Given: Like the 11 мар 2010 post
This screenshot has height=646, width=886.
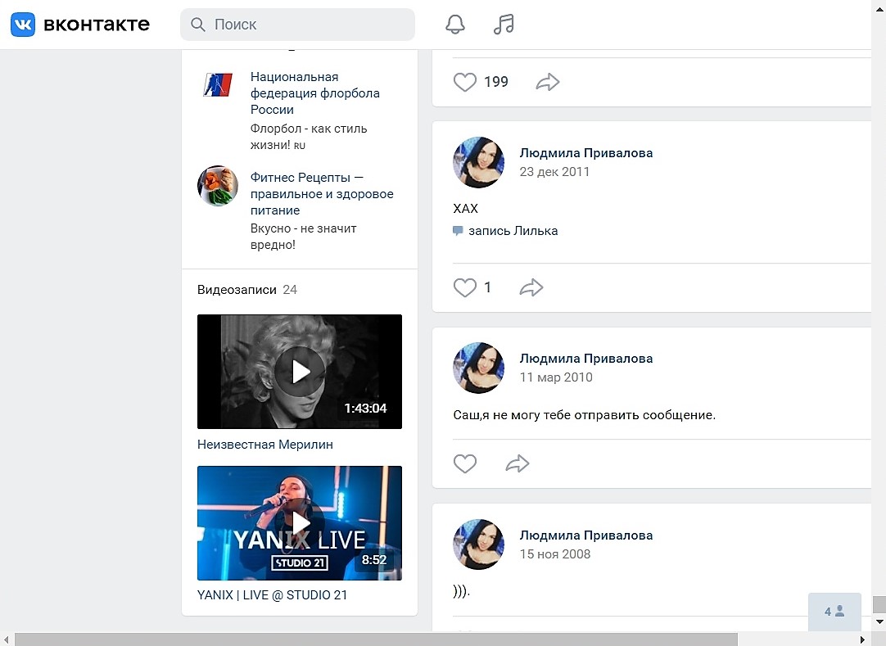Looking at the screenshot, I should pos(465,464).
